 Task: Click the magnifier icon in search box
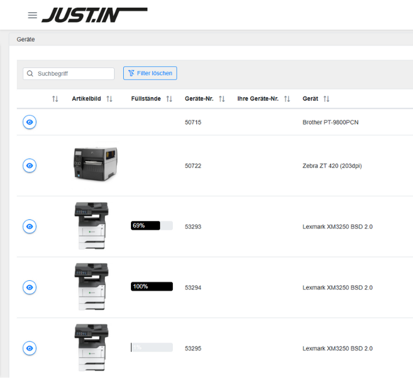pyautogui.click(x=30, y=74)
